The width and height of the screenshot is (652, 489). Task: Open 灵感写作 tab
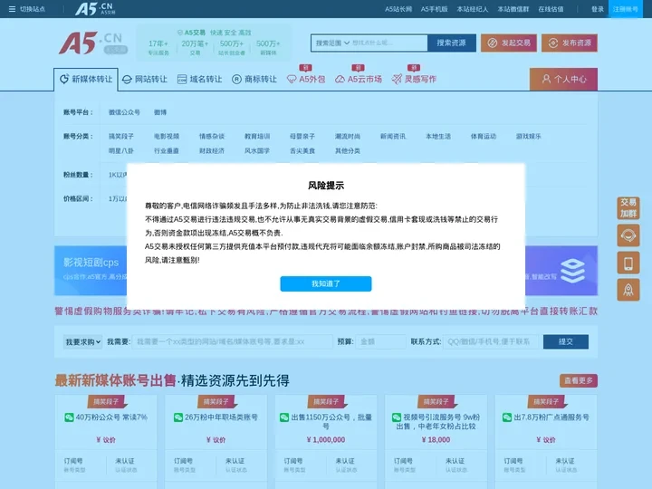pos(414,80)
